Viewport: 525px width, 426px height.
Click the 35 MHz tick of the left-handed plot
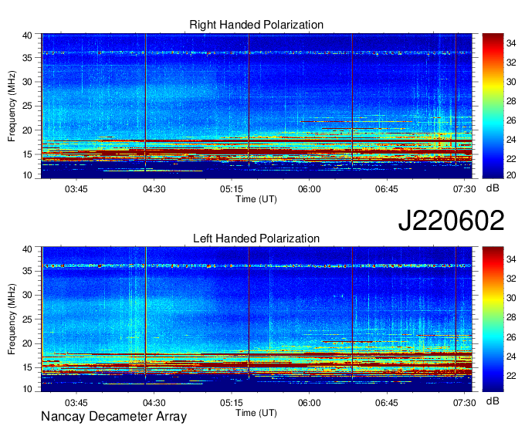tap(27, 271)
